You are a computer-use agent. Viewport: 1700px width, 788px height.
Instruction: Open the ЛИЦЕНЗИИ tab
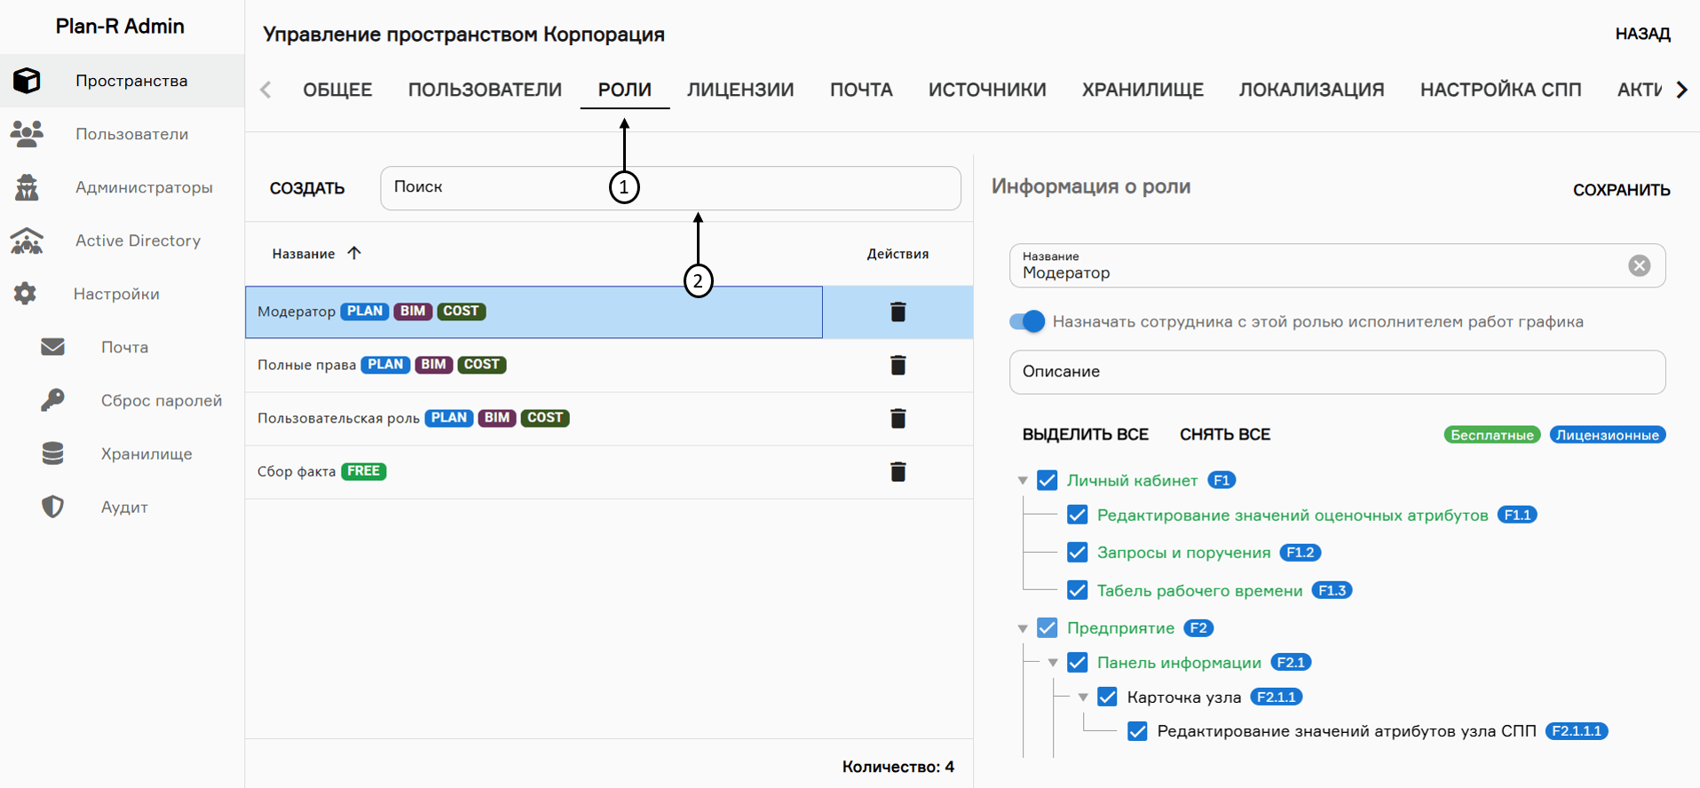(x=740, y=89)
